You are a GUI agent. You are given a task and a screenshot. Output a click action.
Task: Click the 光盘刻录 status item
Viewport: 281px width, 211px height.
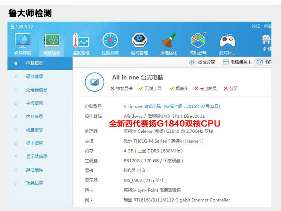(206, 88)
